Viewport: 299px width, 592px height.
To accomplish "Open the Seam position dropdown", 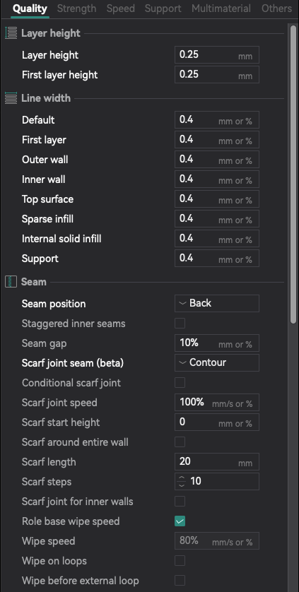I will [217, 303].
